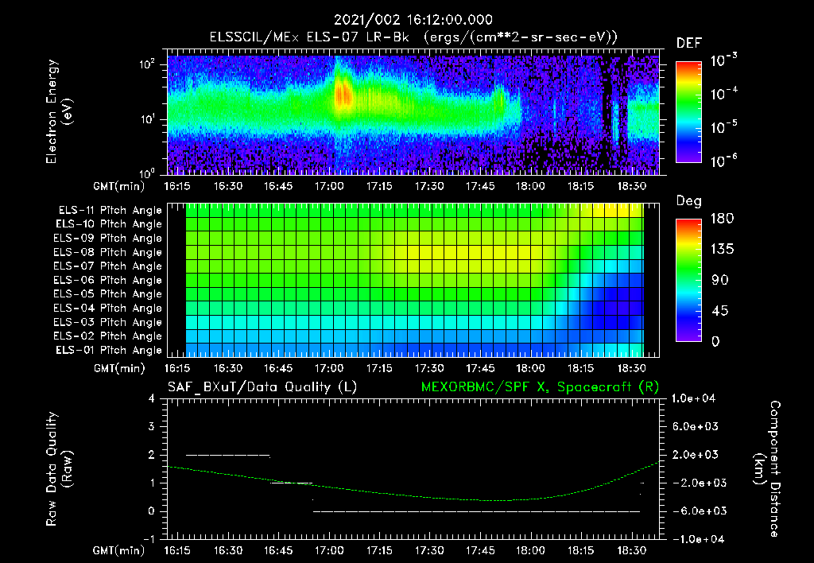Viewport: 814px width, 563px height.
Task: Click 17:00 tick under the electron spectrogram
Action: 329,186
